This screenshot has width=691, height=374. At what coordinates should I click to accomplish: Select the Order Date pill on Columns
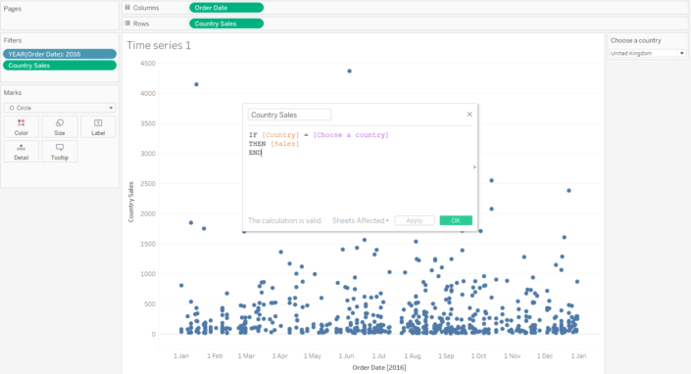coord(226,8)
